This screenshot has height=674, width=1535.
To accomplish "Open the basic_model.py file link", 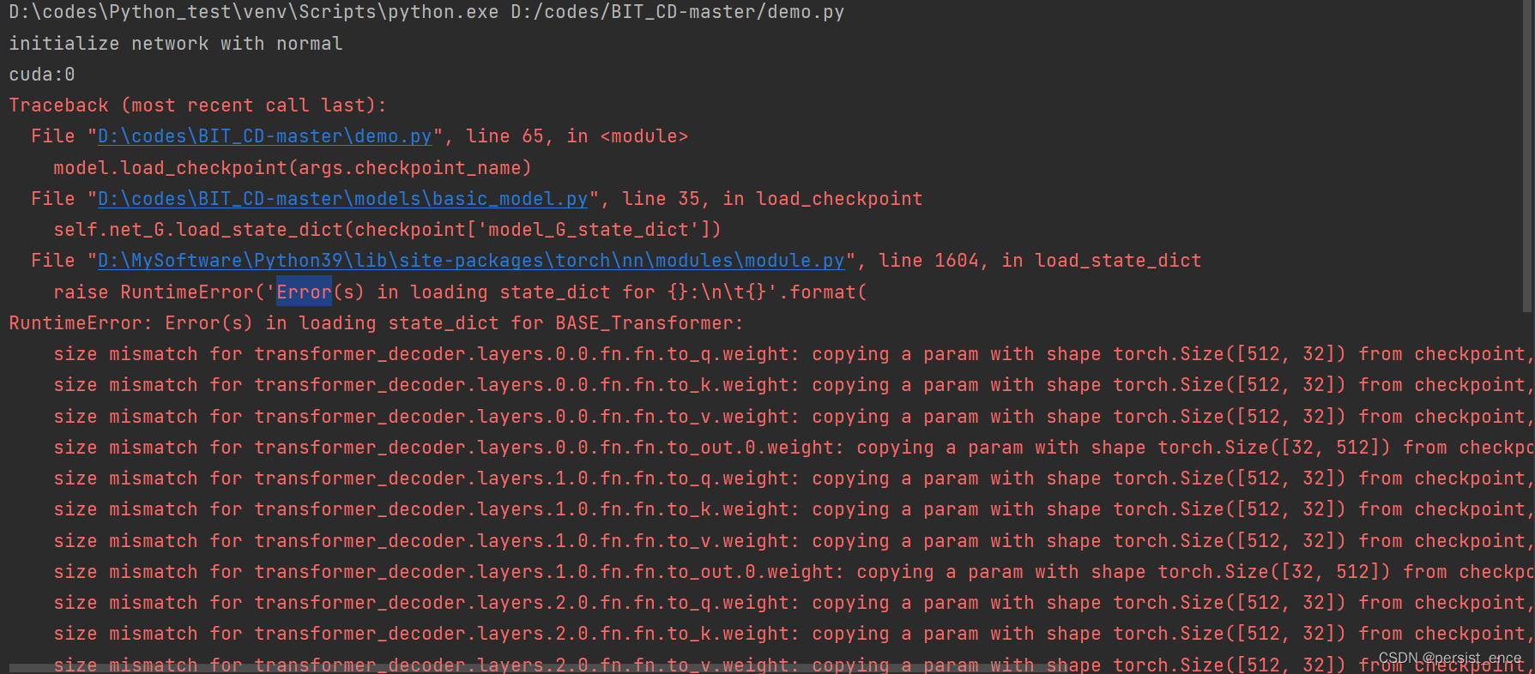I will [x=342, y=199].
